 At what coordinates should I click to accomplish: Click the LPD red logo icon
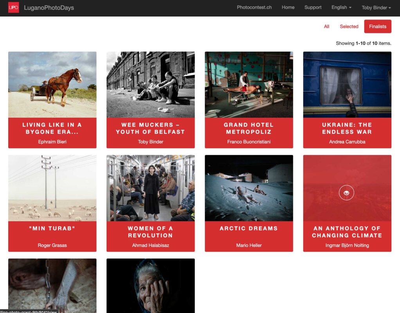tap(14, 7)
